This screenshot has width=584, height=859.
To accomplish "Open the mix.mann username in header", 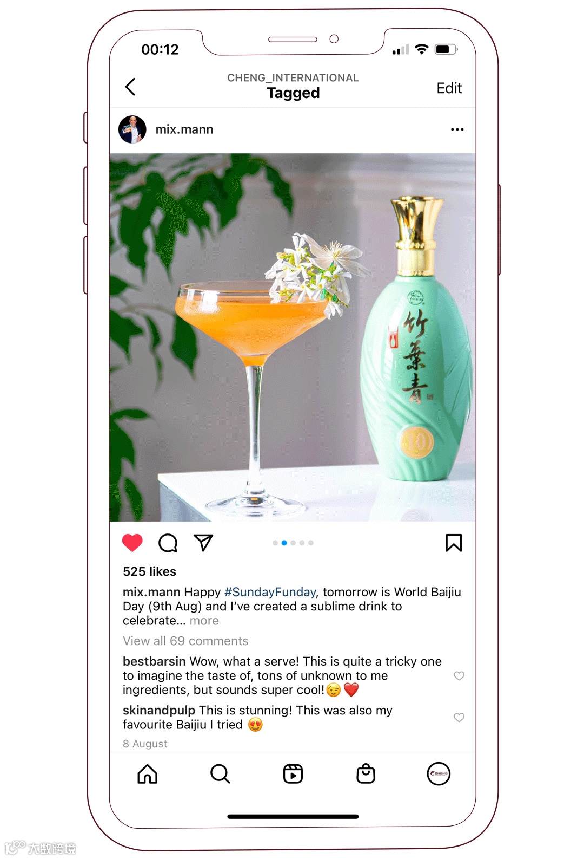I will [184, 129].
